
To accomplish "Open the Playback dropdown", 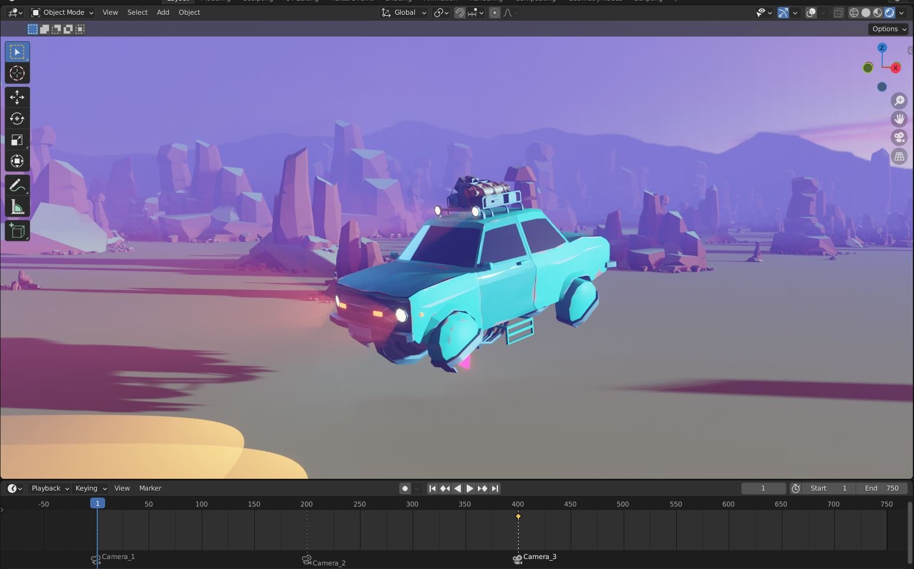I will [x=50, y=488].
